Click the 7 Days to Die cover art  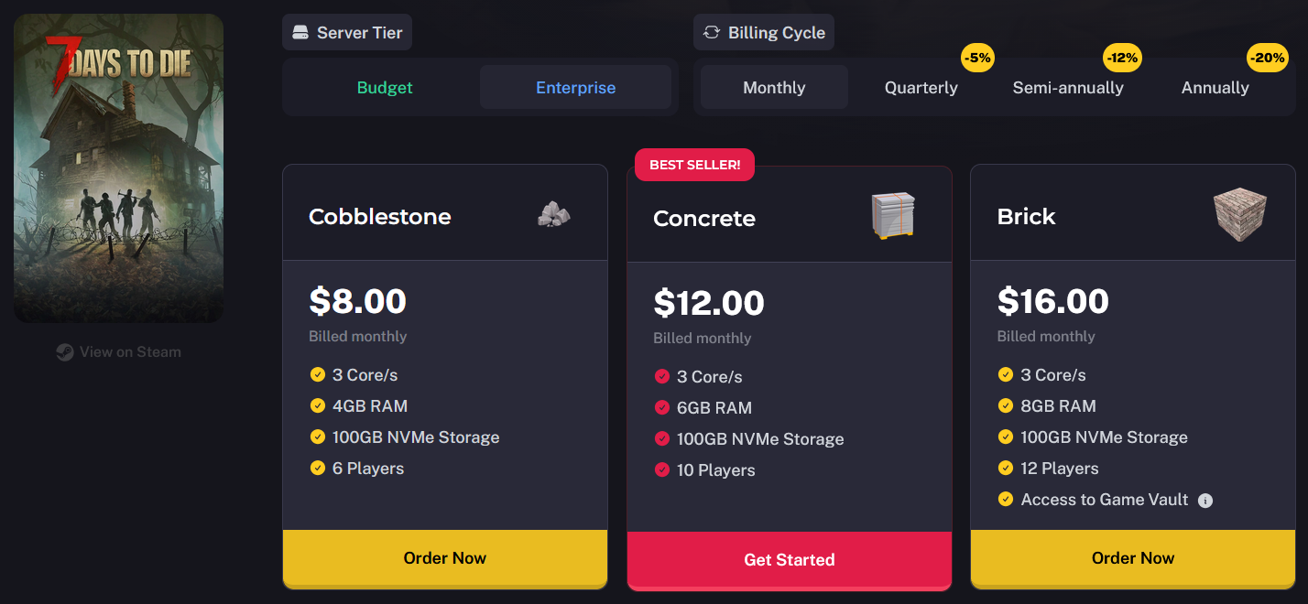(119, 168)
